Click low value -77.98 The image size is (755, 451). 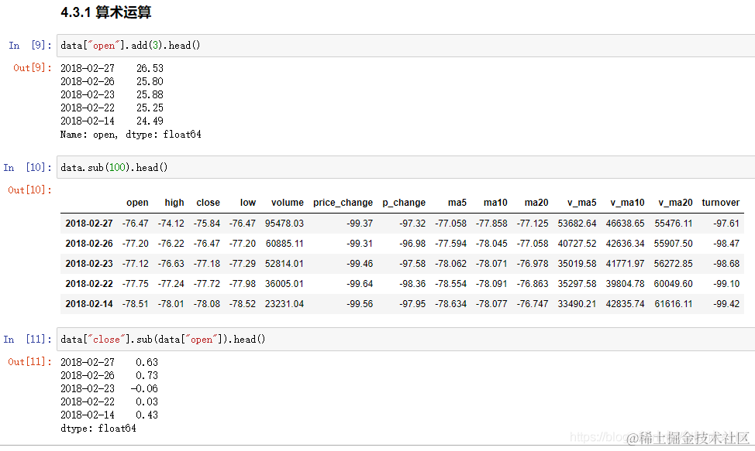pyautogui.click(x=242, y=284)
